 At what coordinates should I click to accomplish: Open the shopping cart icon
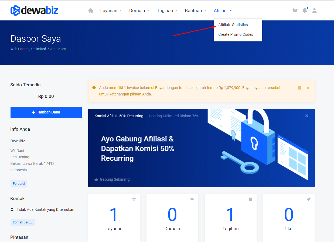[x=295, y=10]
